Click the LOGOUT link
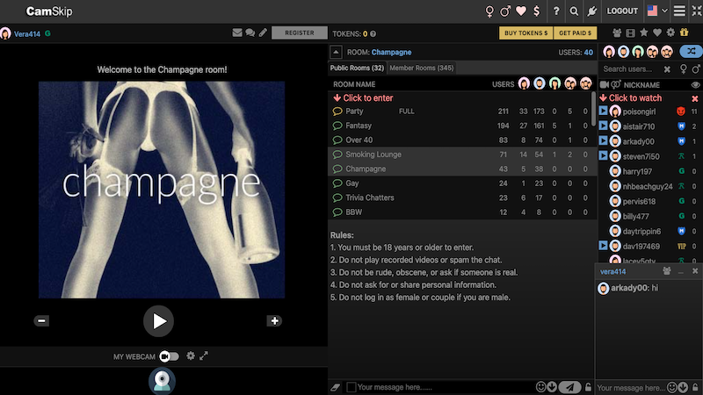Image resolution: width=703 pixels, height=395 pixels. 622,11
